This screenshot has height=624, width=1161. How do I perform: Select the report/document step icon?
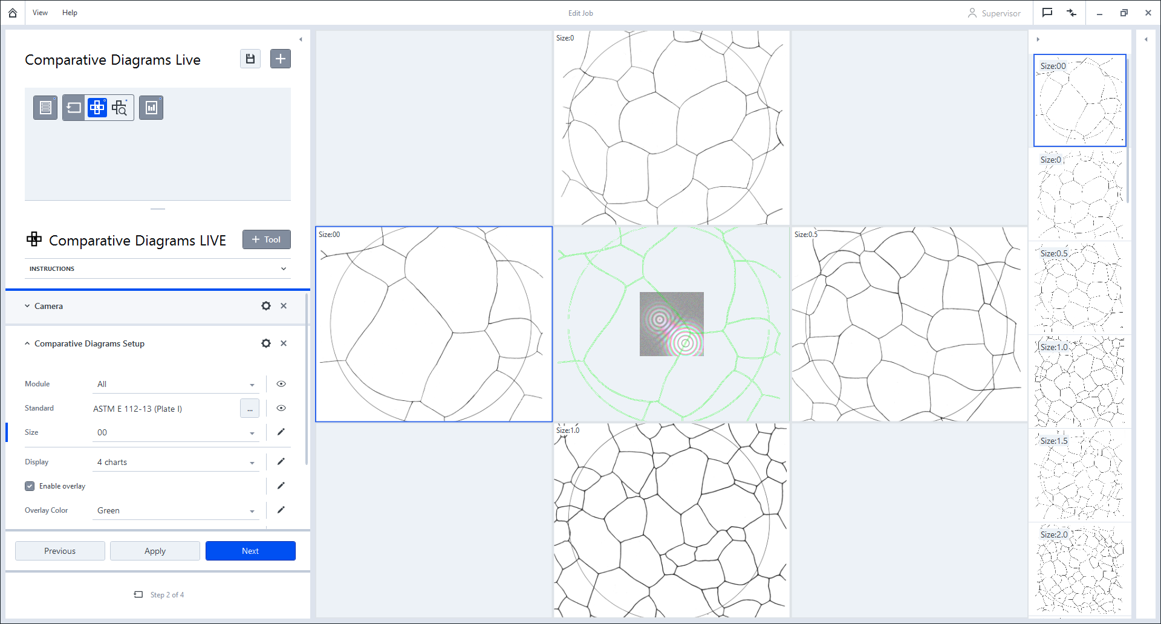[45, 107]
